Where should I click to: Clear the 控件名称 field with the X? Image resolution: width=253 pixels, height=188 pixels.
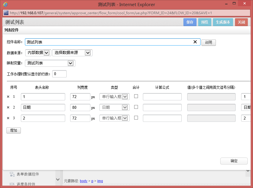click(x=195, y=42)
